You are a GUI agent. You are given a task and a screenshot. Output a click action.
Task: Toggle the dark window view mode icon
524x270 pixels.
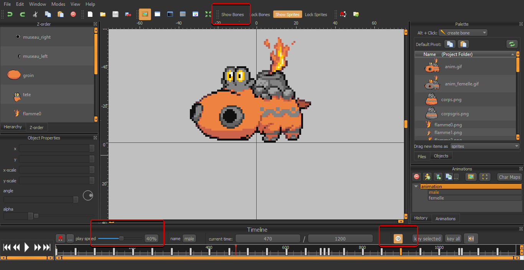[170, 14]
